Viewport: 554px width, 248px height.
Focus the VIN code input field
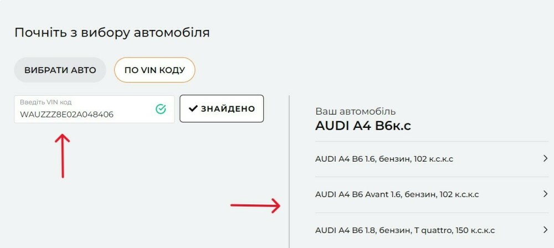(94, 109)
